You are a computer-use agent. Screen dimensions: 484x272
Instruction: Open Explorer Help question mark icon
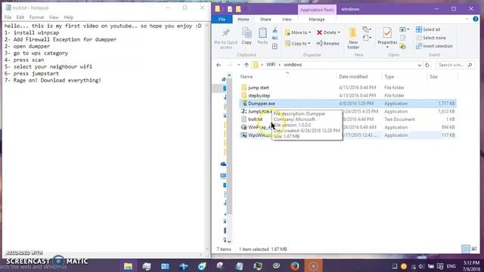[x=476, y=19]
